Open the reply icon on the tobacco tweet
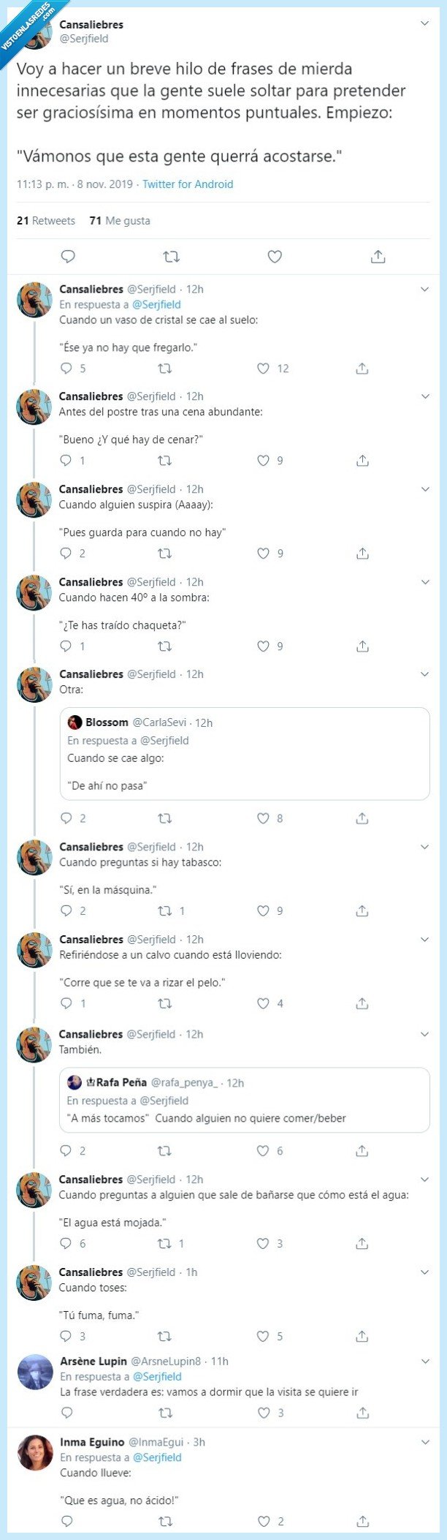 (68, 910)
